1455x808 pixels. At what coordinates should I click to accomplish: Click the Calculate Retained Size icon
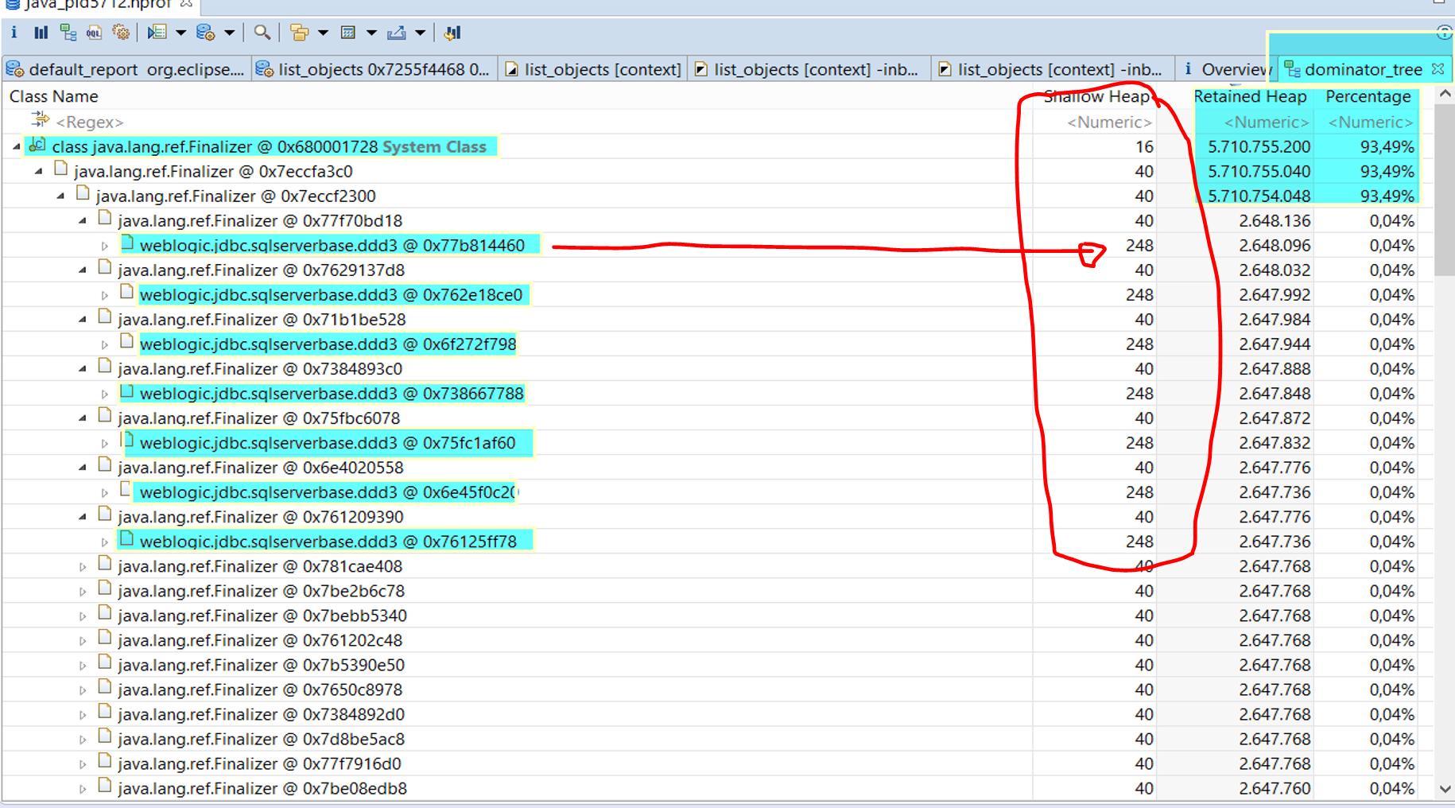347,33
